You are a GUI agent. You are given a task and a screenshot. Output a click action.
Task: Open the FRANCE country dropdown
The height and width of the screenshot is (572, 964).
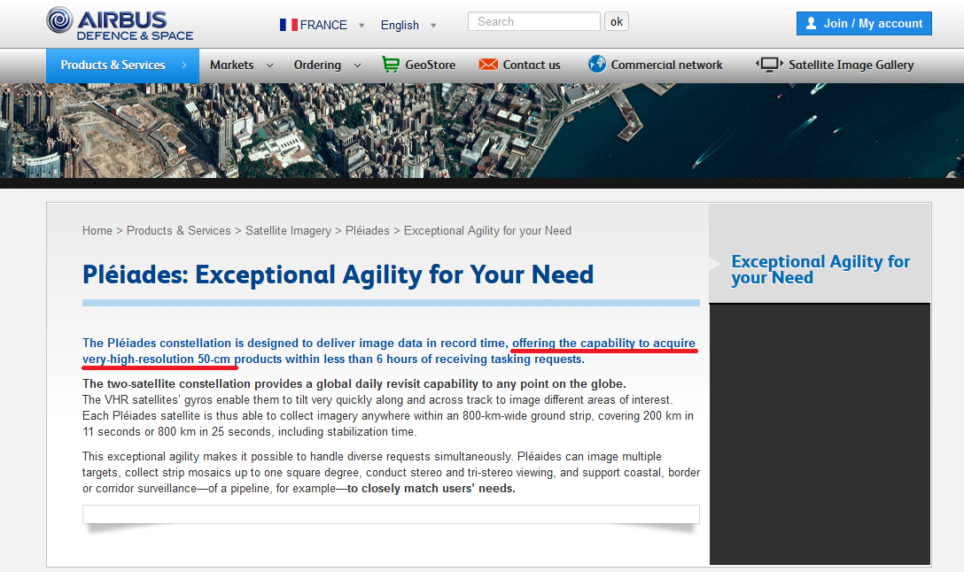tap(361, 25)
